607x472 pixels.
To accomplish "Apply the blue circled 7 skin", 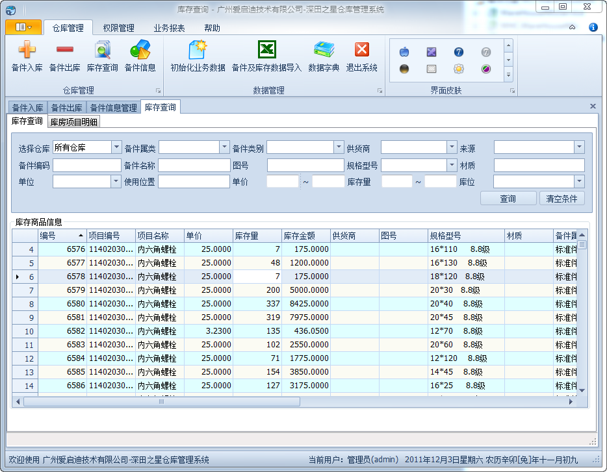I will 459,52.
